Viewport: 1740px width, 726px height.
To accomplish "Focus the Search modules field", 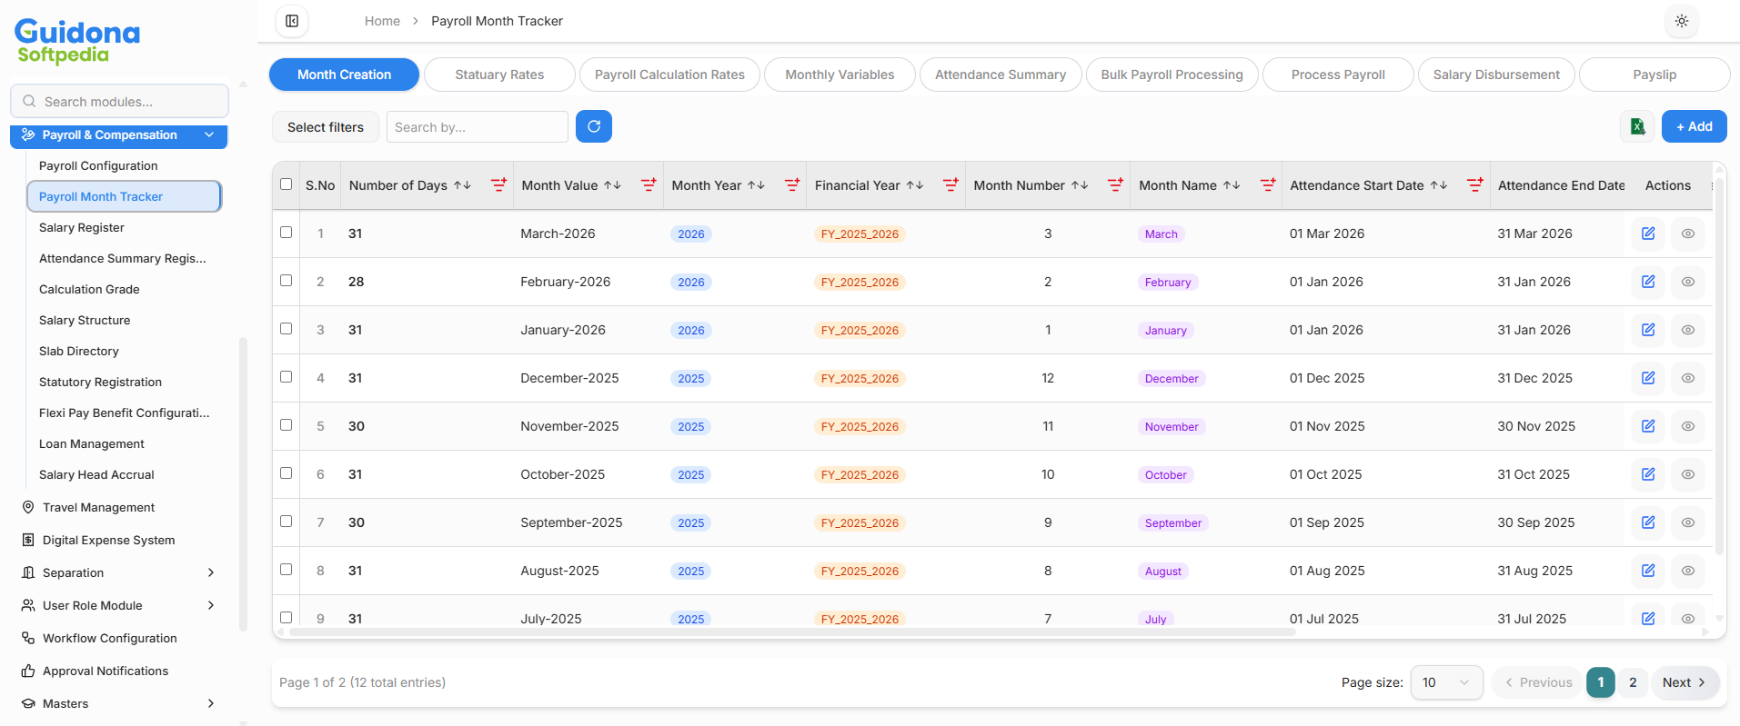I will click(119, 101).
